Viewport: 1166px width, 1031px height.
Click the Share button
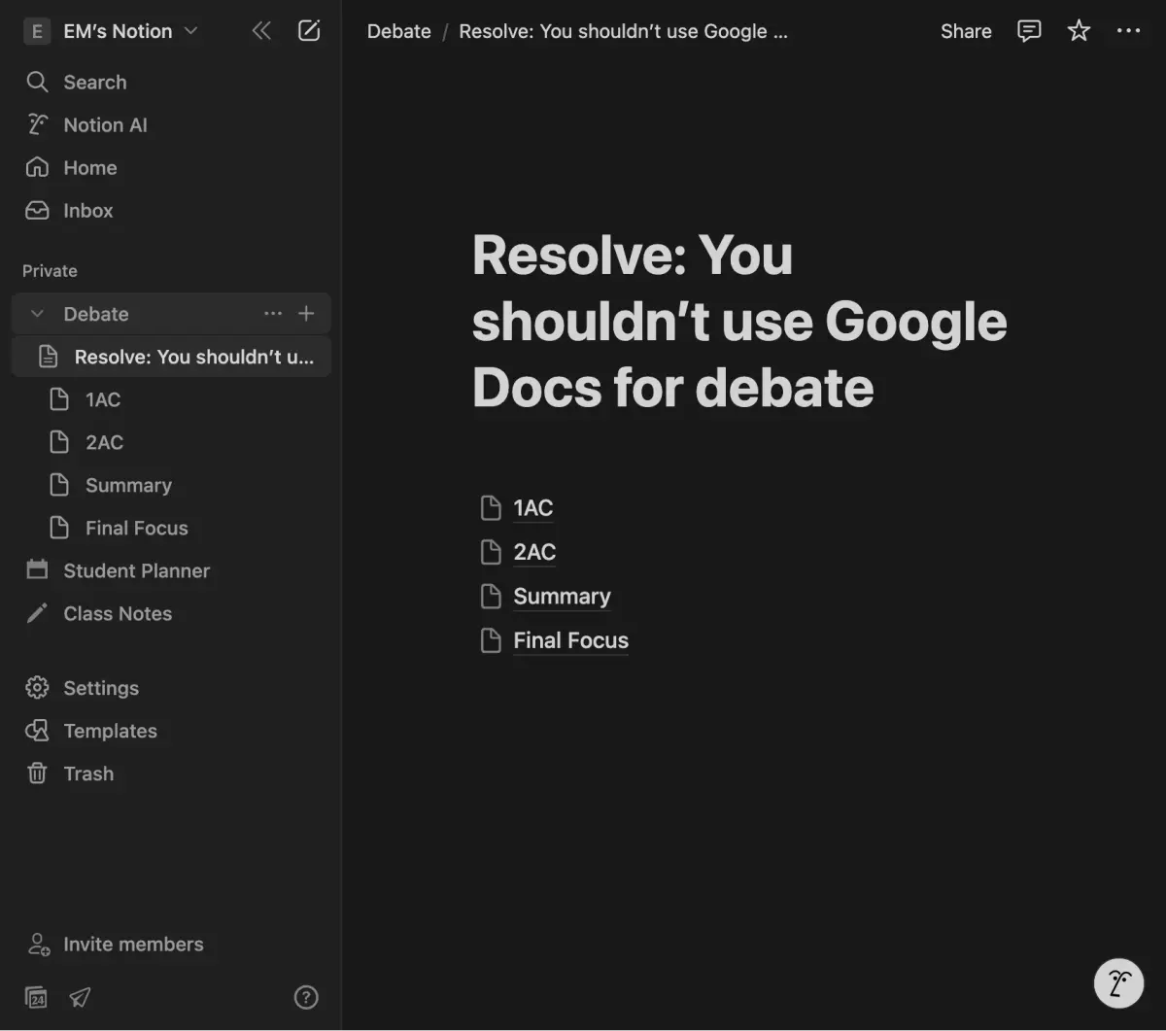[966, 31]
